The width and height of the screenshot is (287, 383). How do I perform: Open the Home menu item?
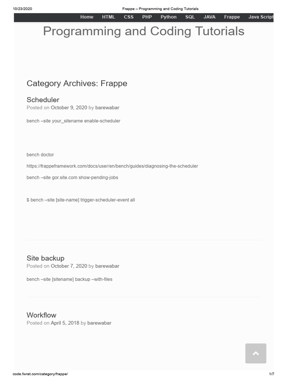click(x=87, y=17)
